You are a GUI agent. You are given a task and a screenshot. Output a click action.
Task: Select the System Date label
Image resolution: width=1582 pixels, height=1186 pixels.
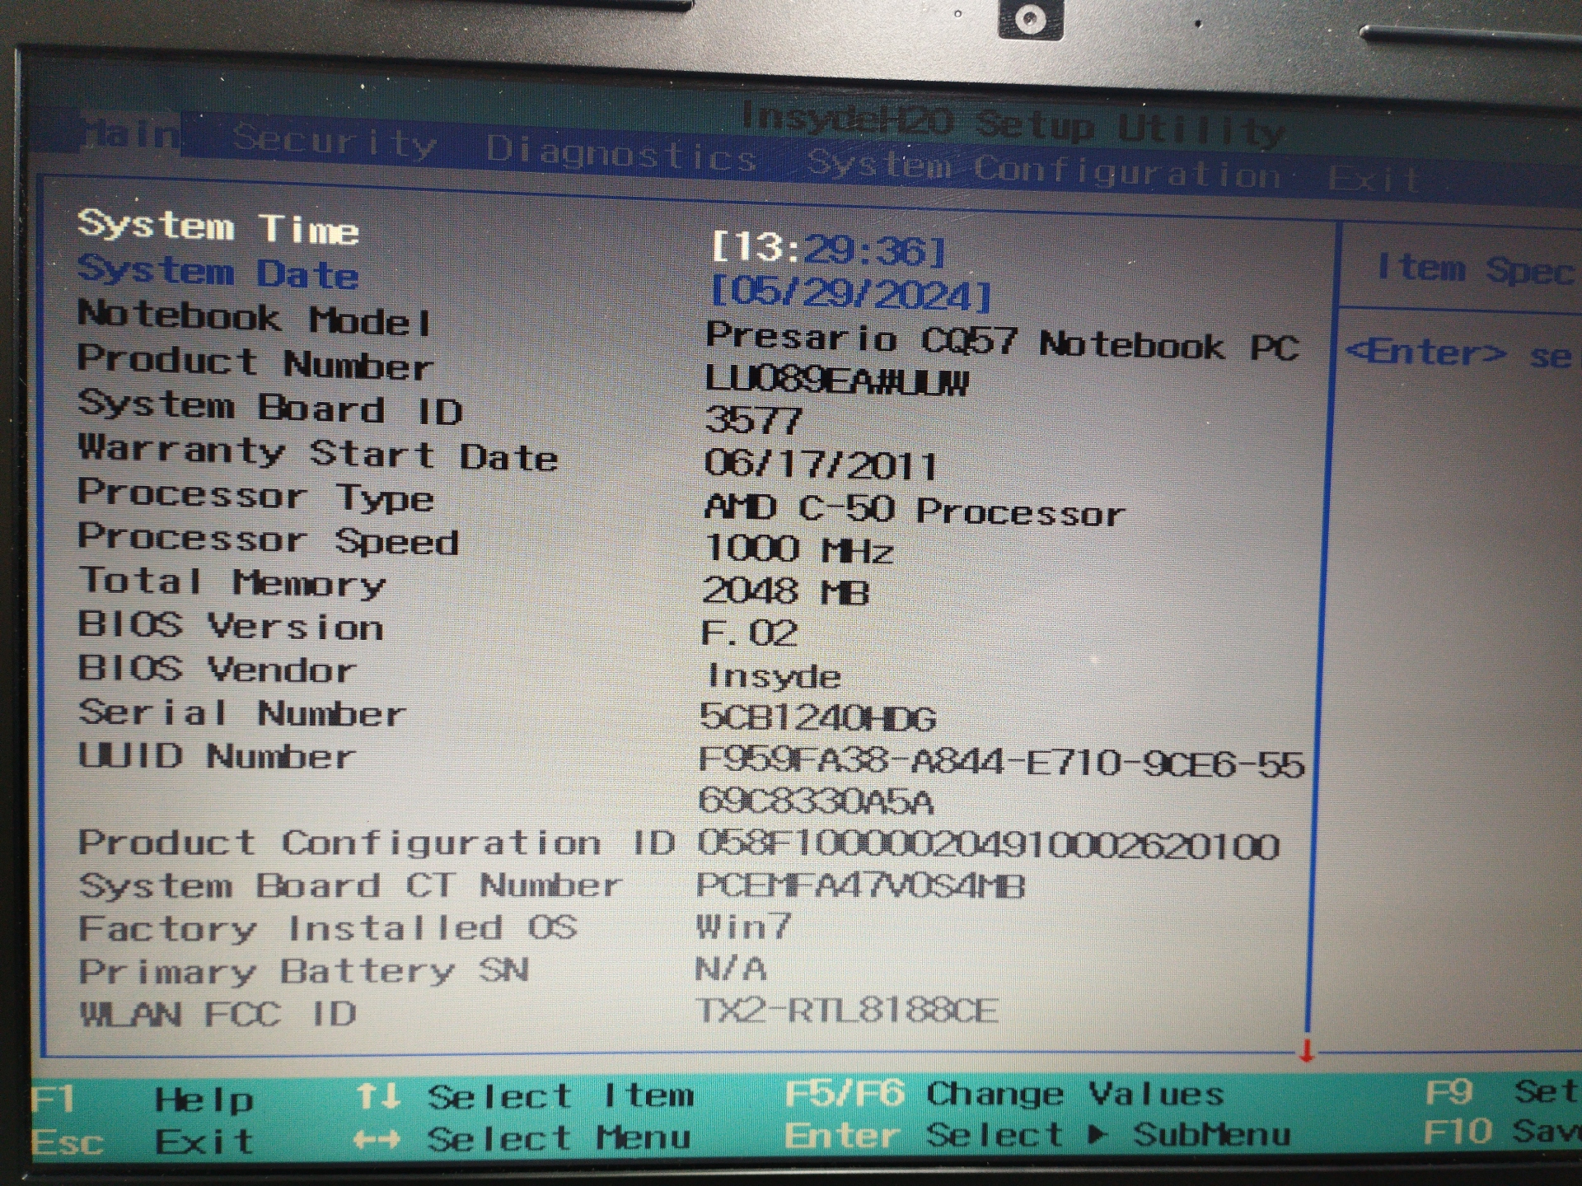pyautogui.click(x=218, y=272)
